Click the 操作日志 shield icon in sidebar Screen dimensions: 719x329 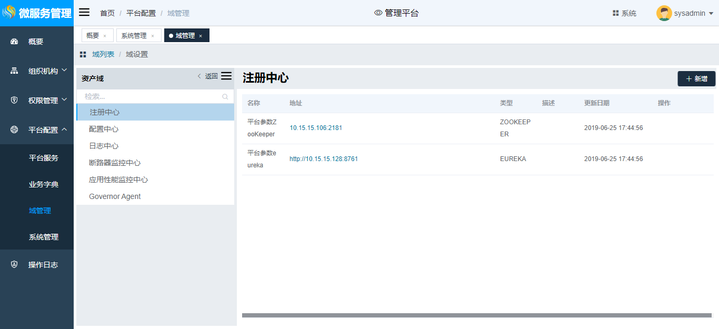(x=14, y=265)
